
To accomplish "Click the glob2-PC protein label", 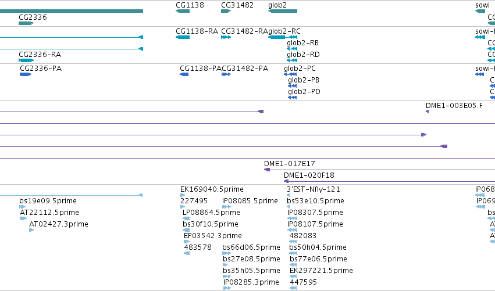I will [300, 69].
